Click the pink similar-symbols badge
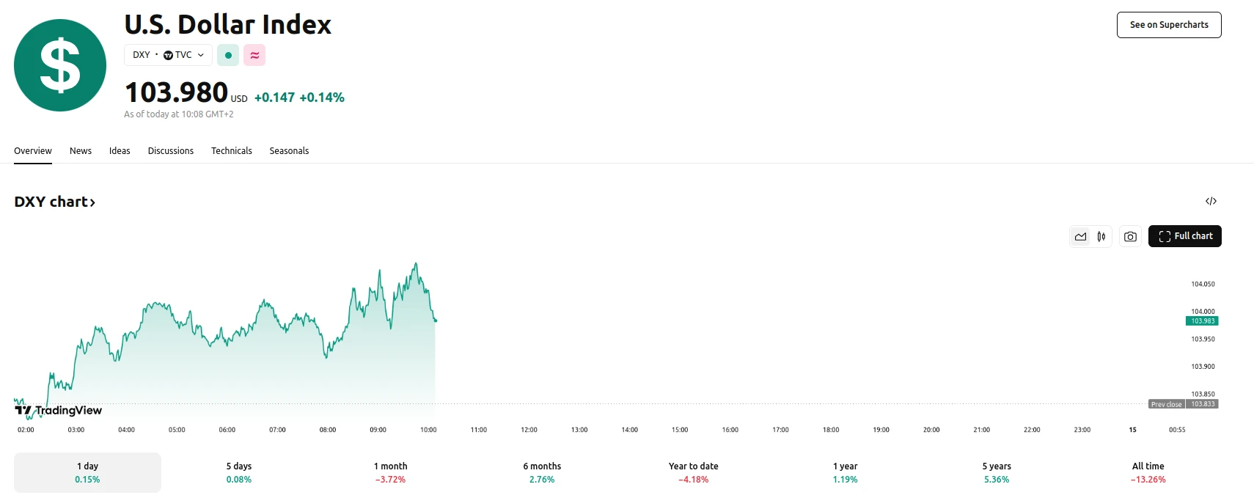The image size is (1254, 498). pos(254,54)
